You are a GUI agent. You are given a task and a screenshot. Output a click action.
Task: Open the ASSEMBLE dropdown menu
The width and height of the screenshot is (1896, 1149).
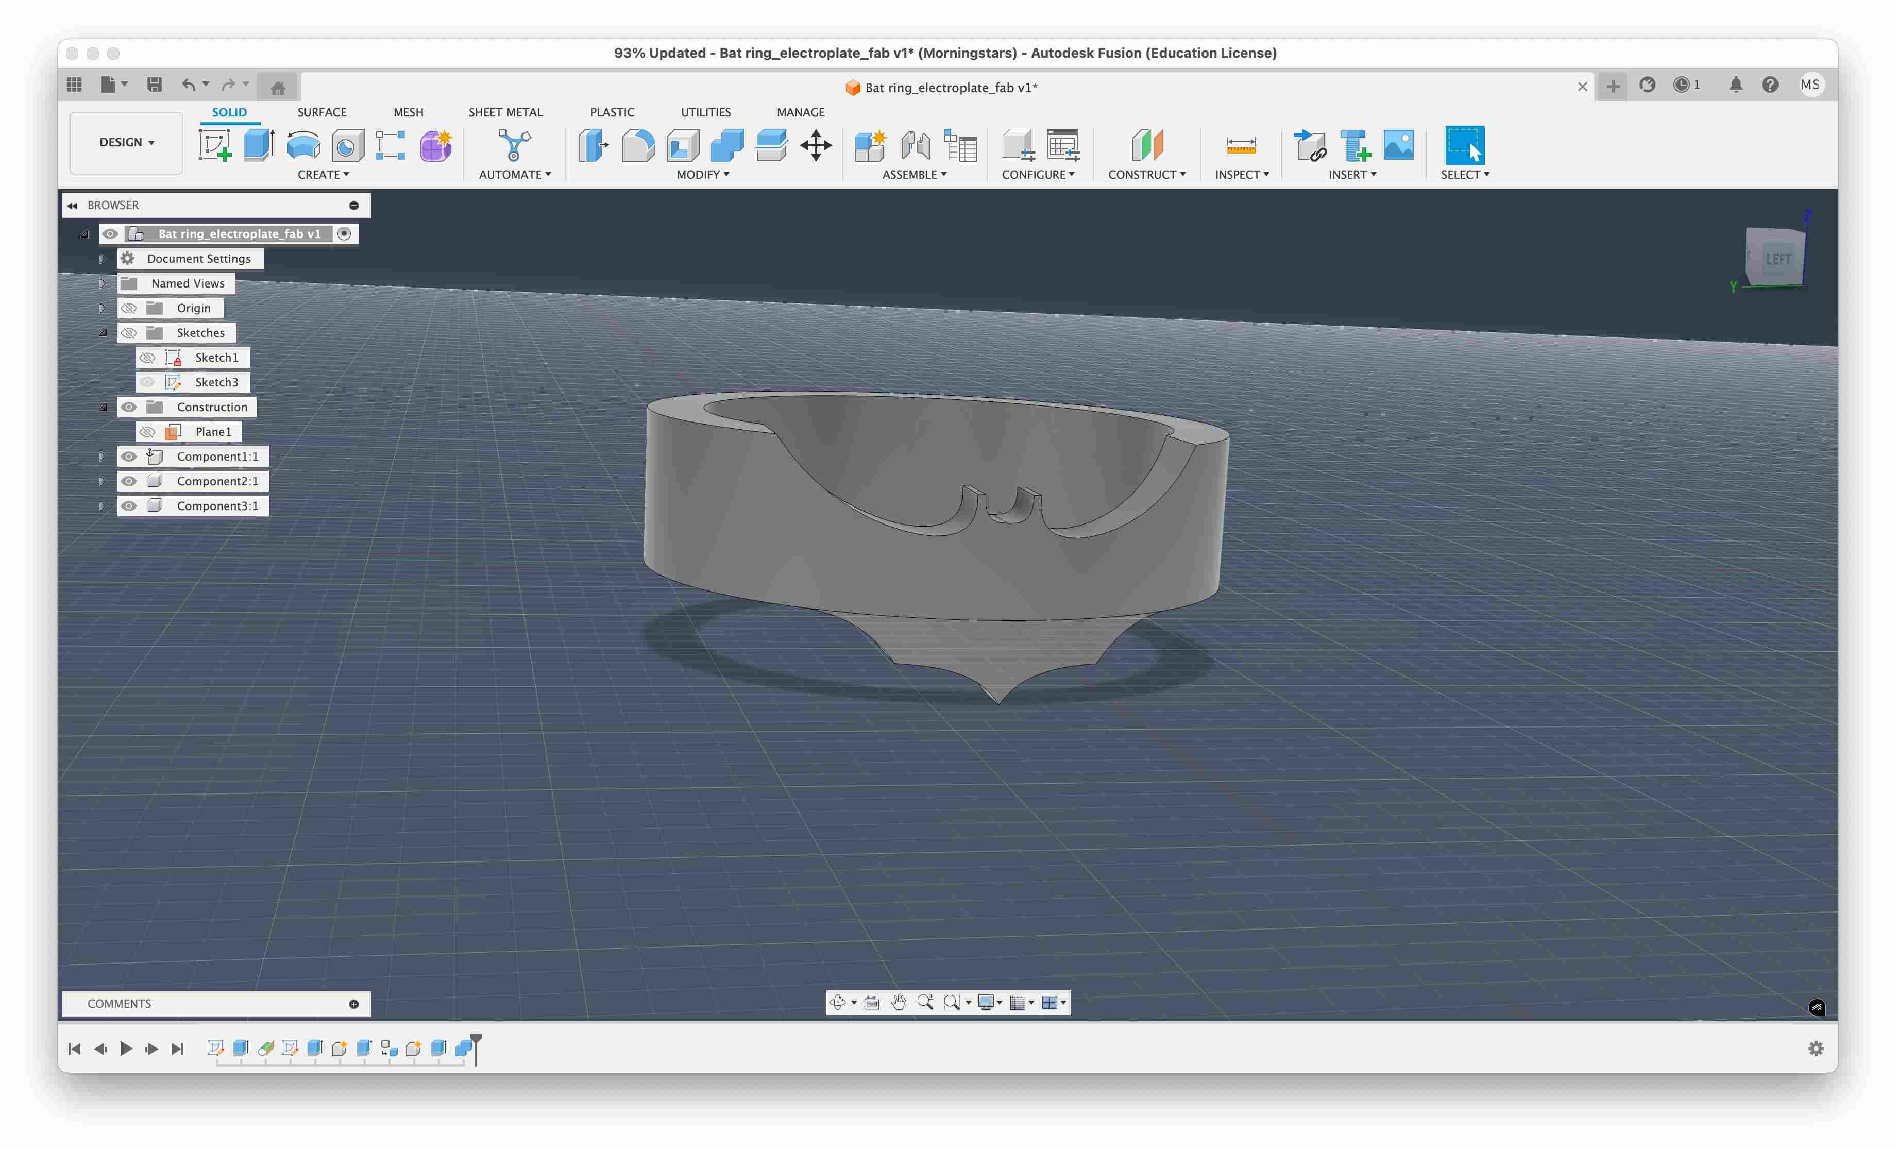click(x=914, y=175)
